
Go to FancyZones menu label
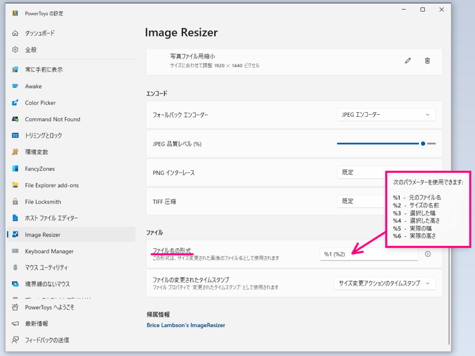coord(40,169)
